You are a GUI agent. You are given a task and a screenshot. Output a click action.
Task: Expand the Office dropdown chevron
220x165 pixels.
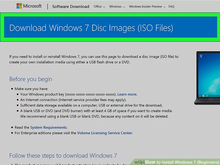(x=104, y=7)
